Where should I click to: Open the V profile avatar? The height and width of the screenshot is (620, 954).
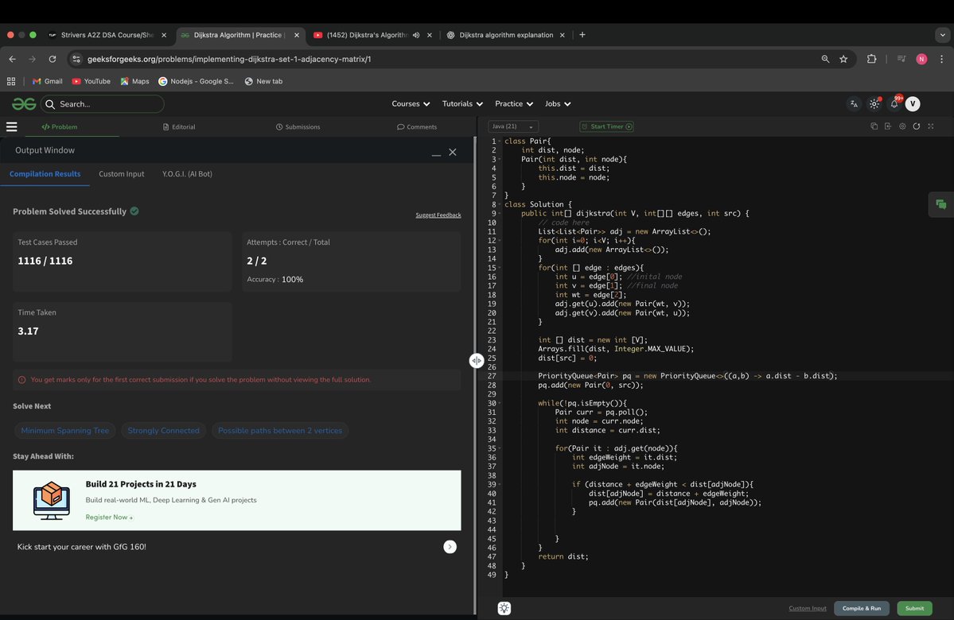[x=913, y=104]
